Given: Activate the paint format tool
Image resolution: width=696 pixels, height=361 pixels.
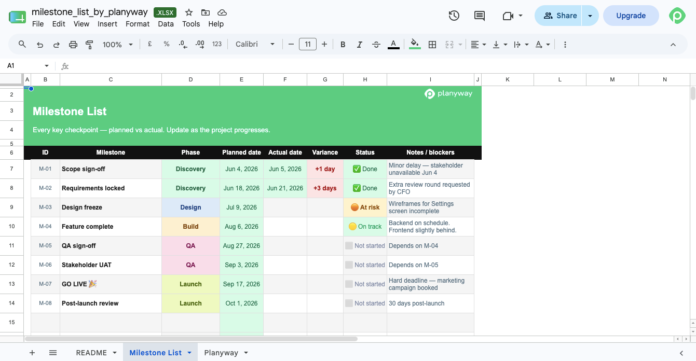Looking at the screenshot, I should click(89, 45).
